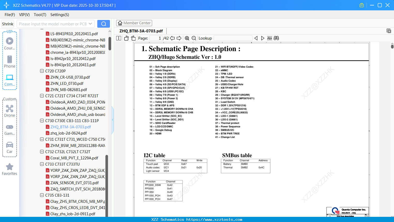The height and width of the screenshot is (222, 394).
Task: Select ZHQ_BTM-3A-0703.pdf in the tree
Action: click(x=71, y=127)
